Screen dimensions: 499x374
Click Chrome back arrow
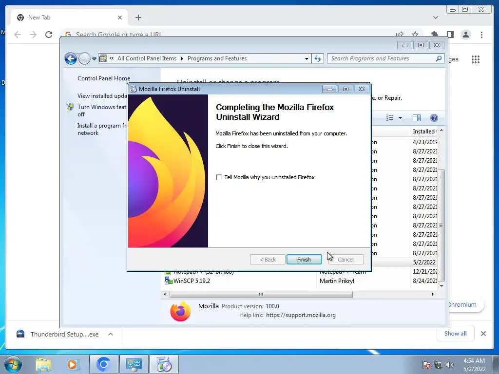coord(18,35)
